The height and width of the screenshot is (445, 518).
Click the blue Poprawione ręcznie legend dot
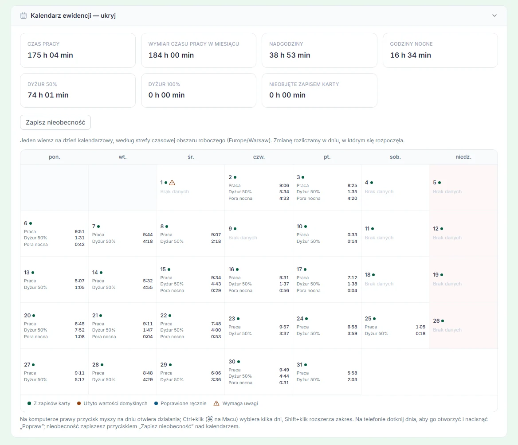click(156, 403)
